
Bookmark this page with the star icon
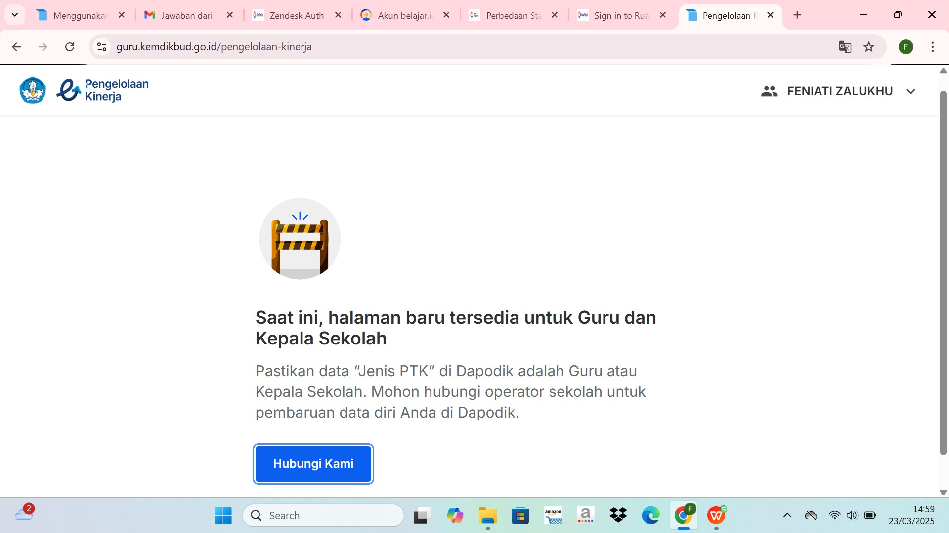pyautogui.click(x=869, y=47)
